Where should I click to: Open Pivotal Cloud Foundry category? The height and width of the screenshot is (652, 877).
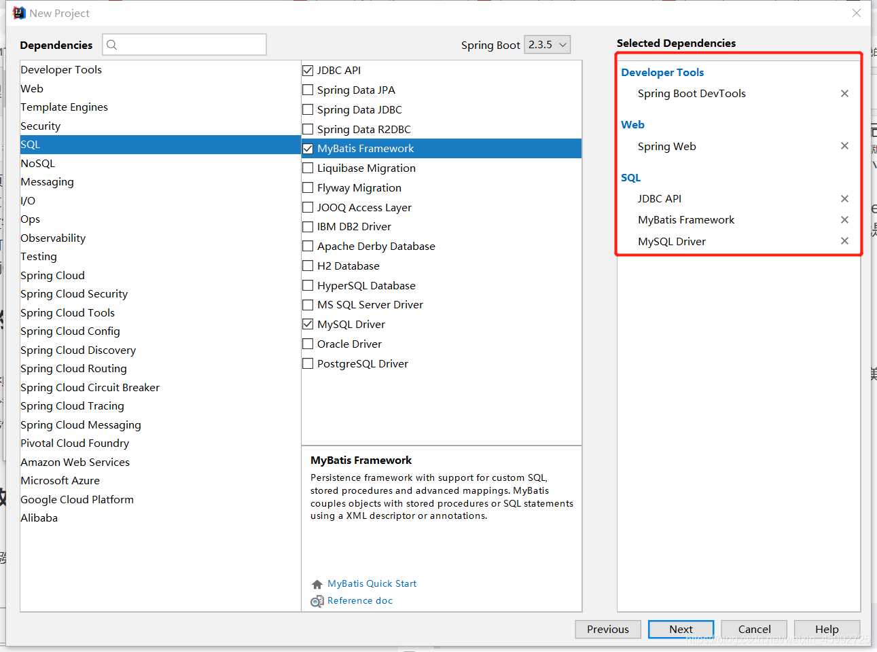point(160,443)
